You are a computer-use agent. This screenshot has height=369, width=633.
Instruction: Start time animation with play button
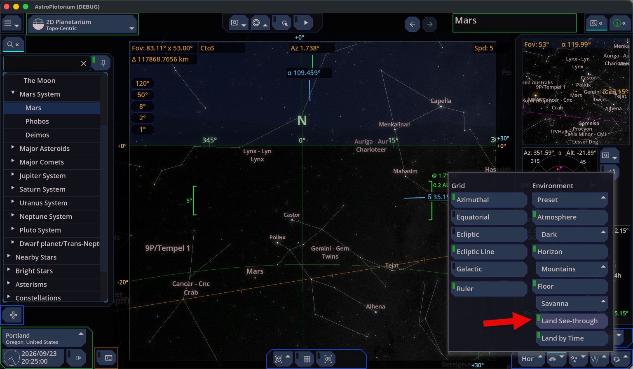tap(305, 23)
